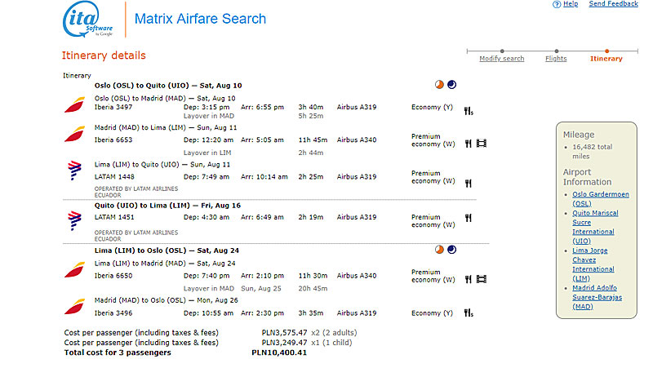
Task: Open Madrid Adolfo Suarez-Barajas airport link
Action: click(x=597, y=297)
